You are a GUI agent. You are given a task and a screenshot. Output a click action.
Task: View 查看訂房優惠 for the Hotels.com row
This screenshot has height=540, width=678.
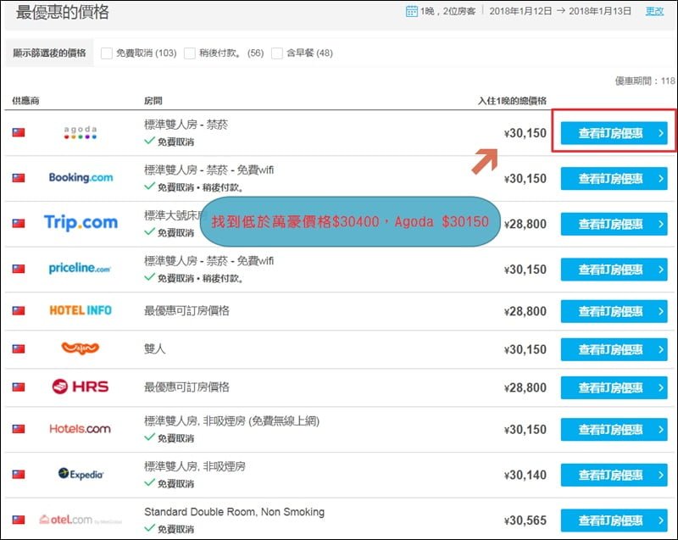click(614, 429)
